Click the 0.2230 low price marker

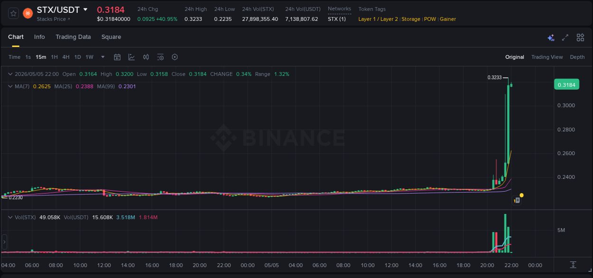16,197
